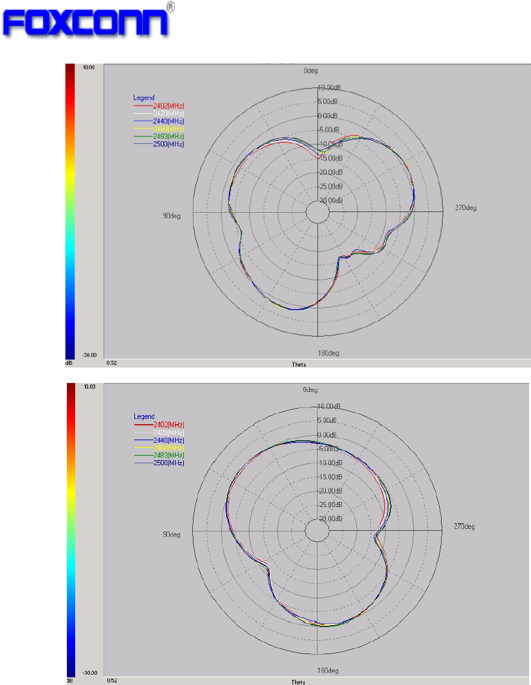Click the -20.00dB ring label in upper plot
The height and width of the screenshot is (685, 531).
coord(330,173)
